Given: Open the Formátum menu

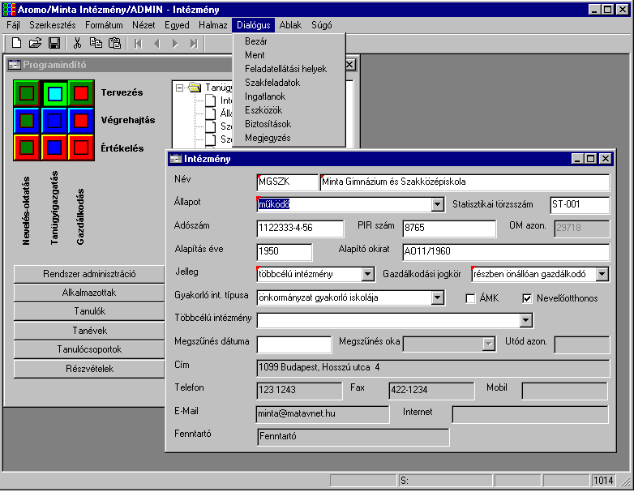Looking at the screenshot, I should click(x=104, y=25).
